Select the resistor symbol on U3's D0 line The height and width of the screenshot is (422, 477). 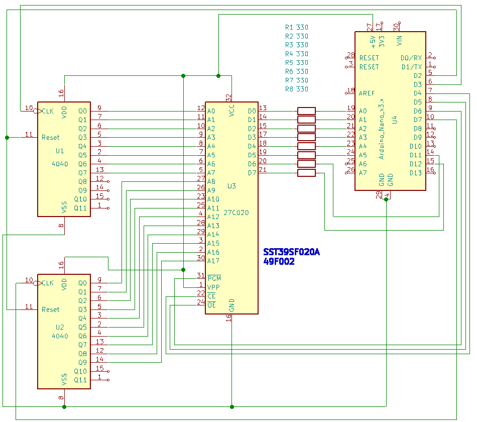coord(306,111)
